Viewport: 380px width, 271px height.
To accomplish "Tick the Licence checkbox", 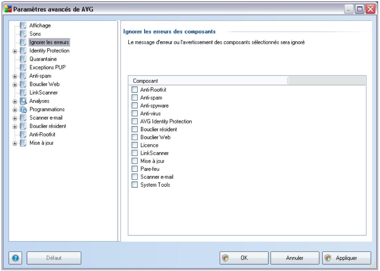I will click(134, 145).
